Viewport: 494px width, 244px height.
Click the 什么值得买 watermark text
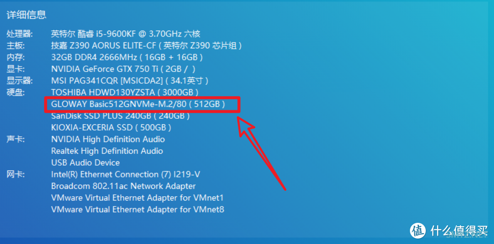458,230
